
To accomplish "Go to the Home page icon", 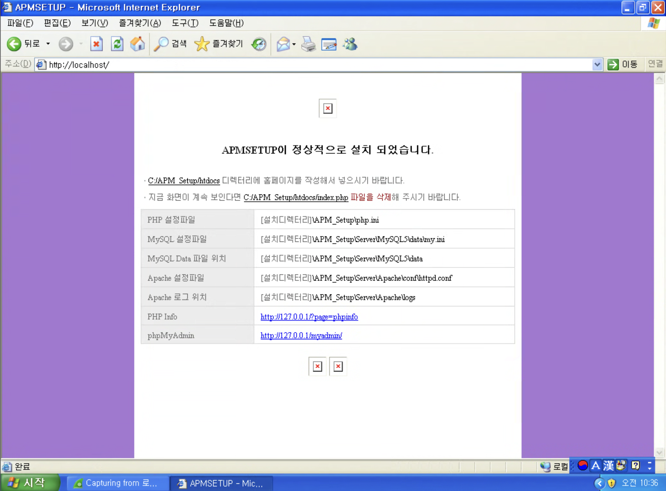I will pos(137,44).
